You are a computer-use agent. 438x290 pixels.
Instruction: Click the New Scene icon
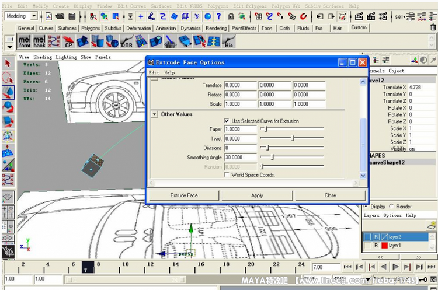[x=48, y=16]
